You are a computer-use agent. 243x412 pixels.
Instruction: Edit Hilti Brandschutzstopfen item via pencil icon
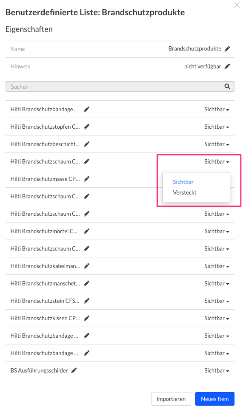pyautogui.click(x=87, y=127)
